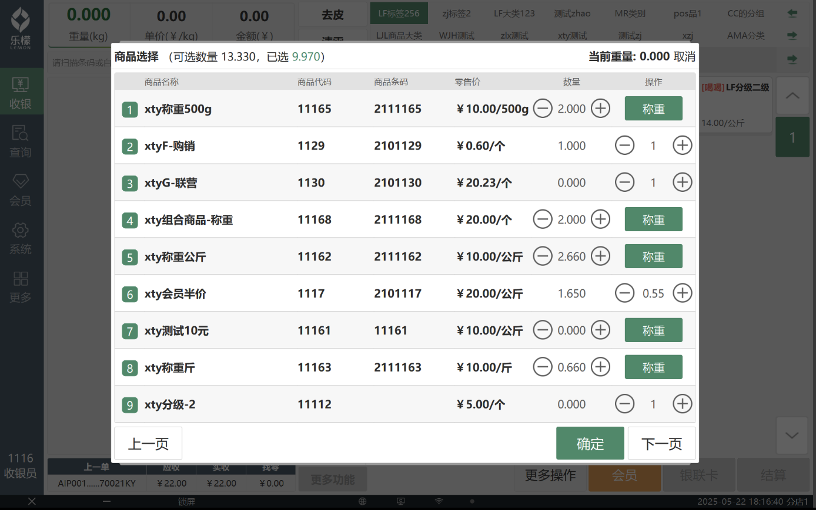This screenshot has width=816, height=510.
Task: Click 商品条码 column header
Action: pos(391,82)
